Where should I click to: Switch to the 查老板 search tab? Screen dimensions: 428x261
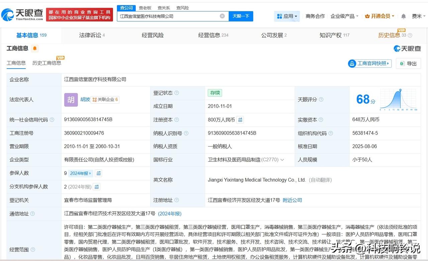pyautogui.click(x=145, y=8)
